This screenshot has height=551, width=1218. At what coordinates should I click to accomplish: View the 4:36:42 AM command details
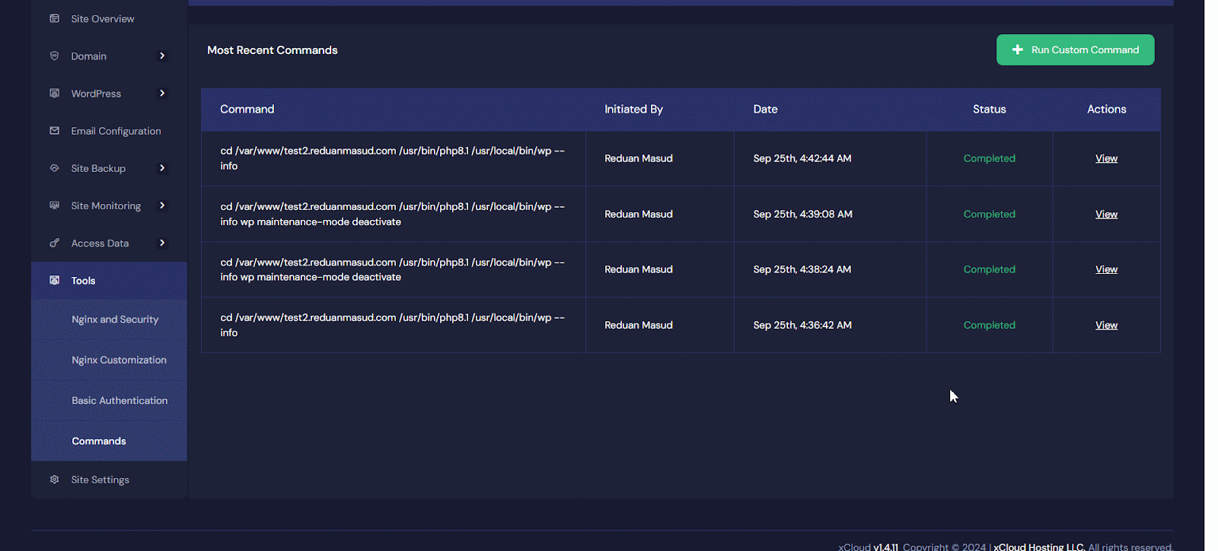coord(1106,325)
